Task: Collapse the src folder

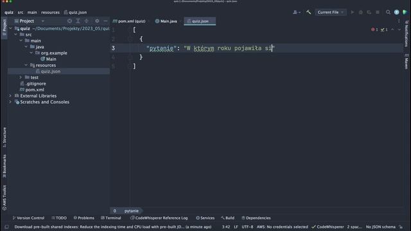Action: coord(15,35)
